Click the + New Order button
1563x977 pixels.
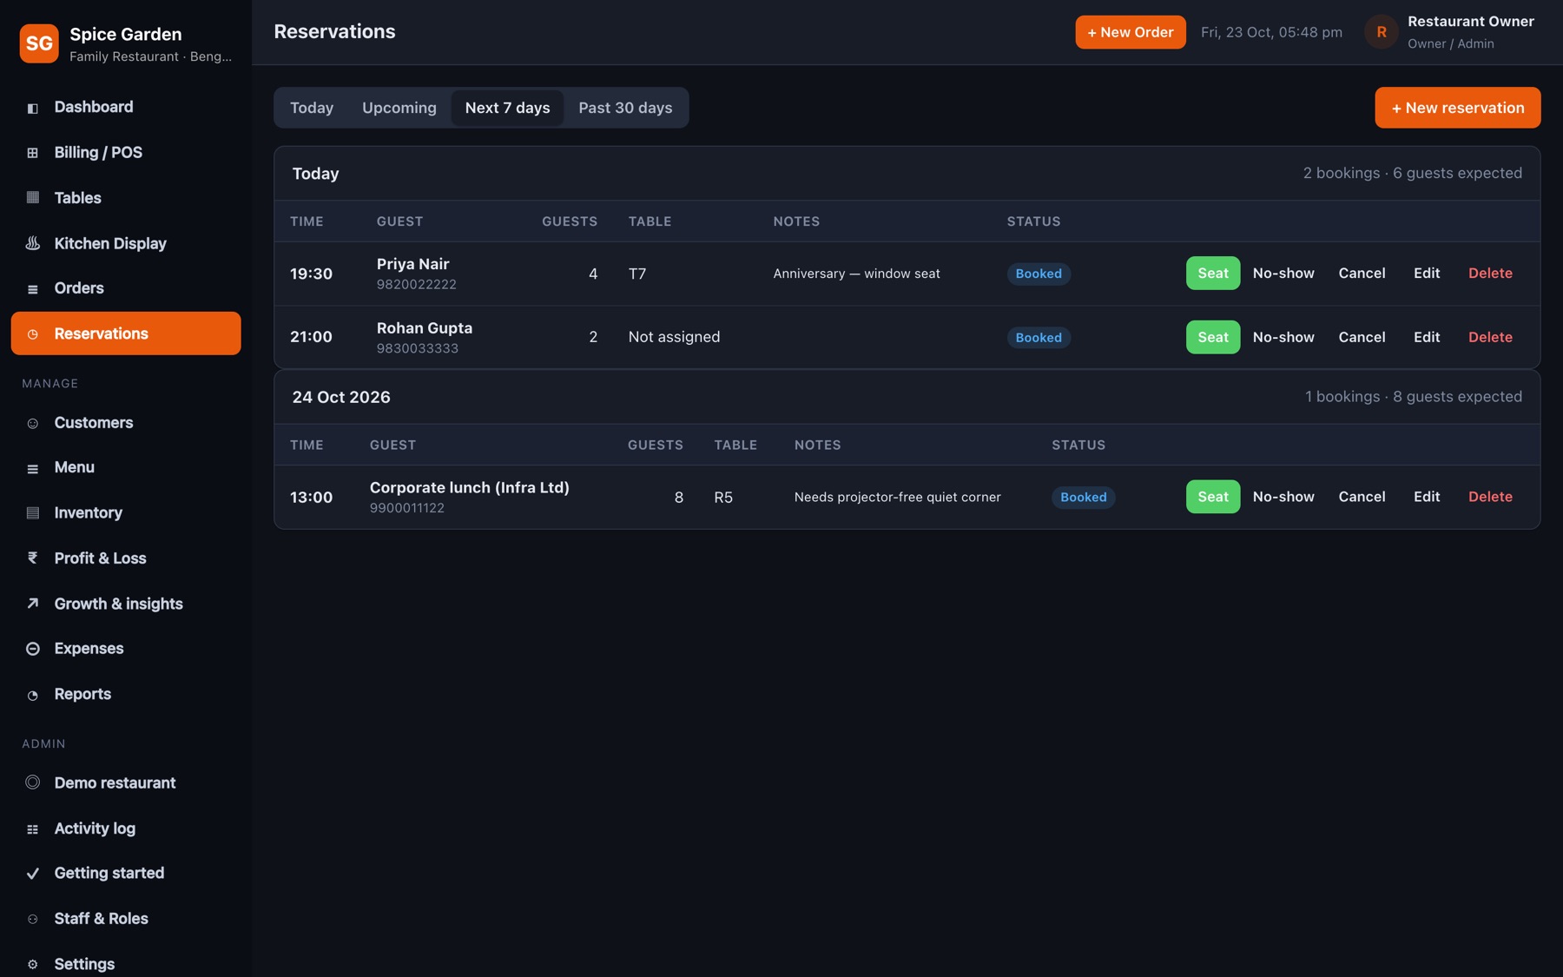click(1130, 32)
